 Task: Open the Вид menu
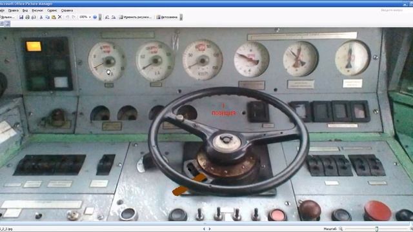click(x=25, y=10)
